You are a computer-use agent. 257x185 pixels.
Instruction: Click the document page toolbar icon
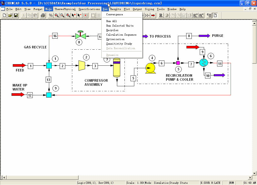pyautogui.click(x=215, y=15)
